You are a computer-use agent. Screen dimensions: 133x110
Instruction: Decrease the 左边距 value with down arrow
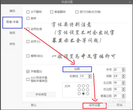tap(123, 84)
